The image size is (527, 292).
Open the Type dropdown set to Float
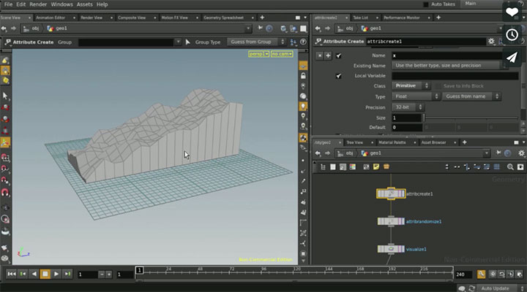pos(416,96)
